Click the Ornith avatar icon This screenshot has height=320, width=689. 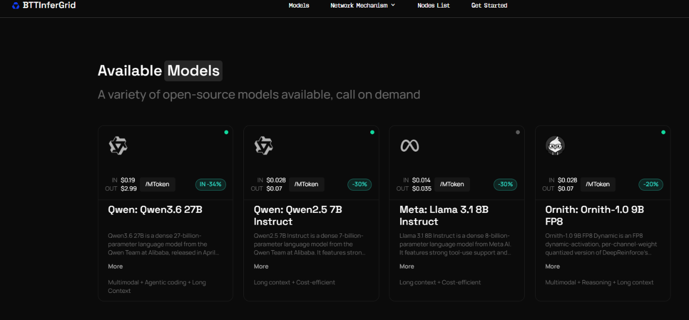click(x=555, y=146)
